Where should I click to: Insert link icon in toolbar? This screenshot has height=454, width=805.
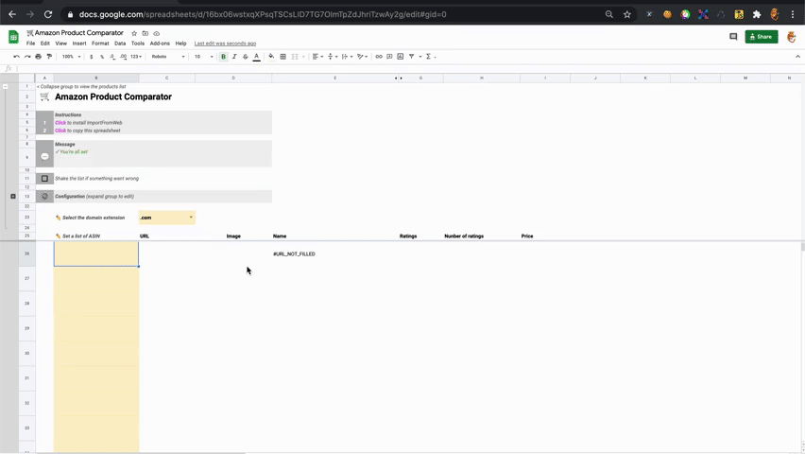click(378, 57)
